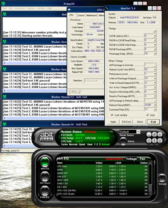Open the RAS# Precharge (tRP) dropdown
Viewport: 168px width, 208px height.
coord(155,49)
